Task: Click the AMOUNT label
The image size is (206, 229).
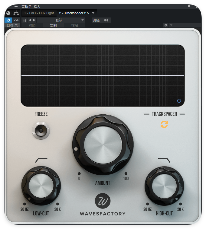Action: pos(103,183)
